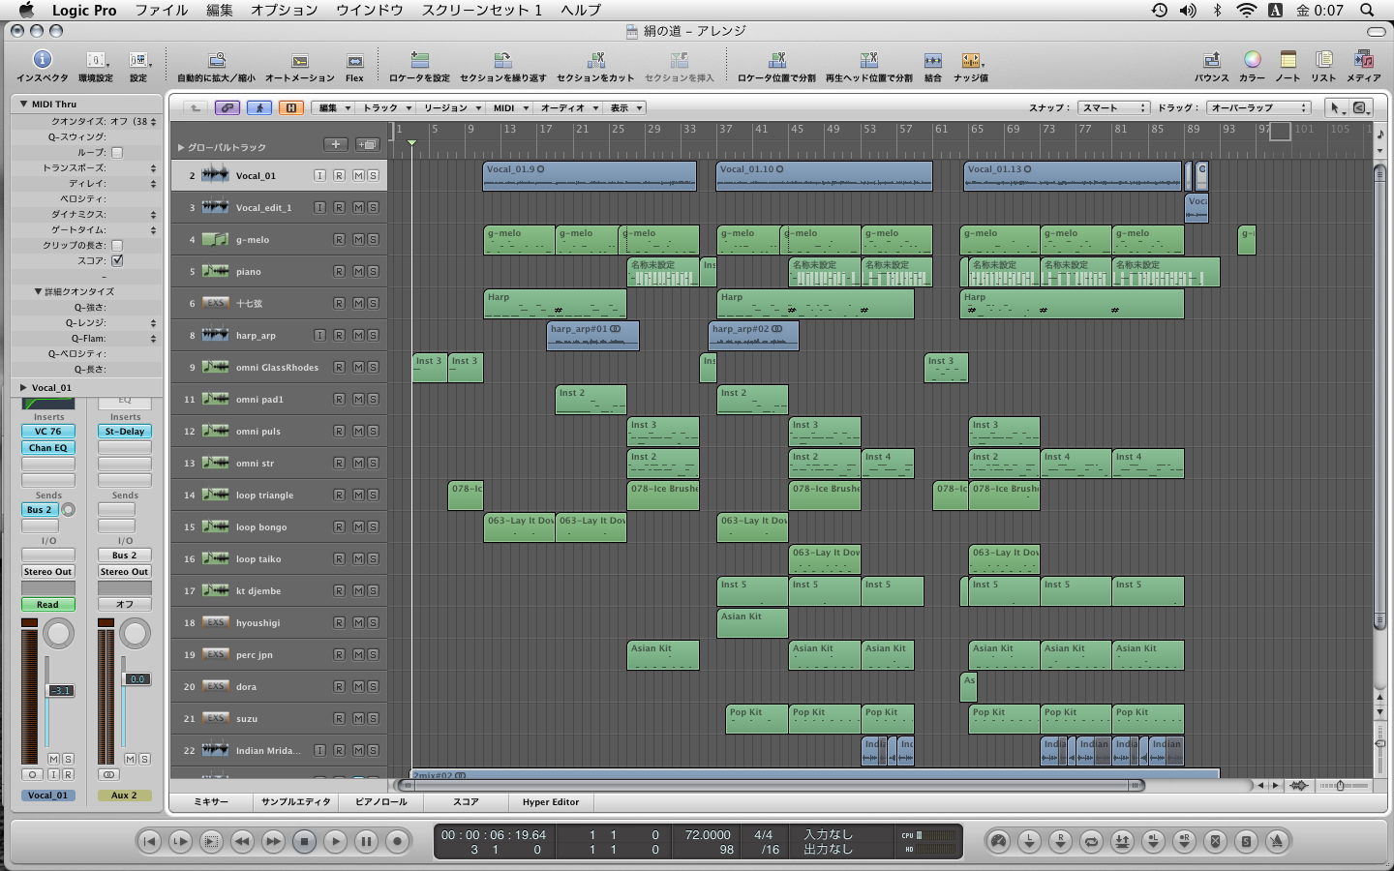The image size is (1394, 871).
Task: Toggle cycle mode in the transport bar
Action: point(1091,841)
